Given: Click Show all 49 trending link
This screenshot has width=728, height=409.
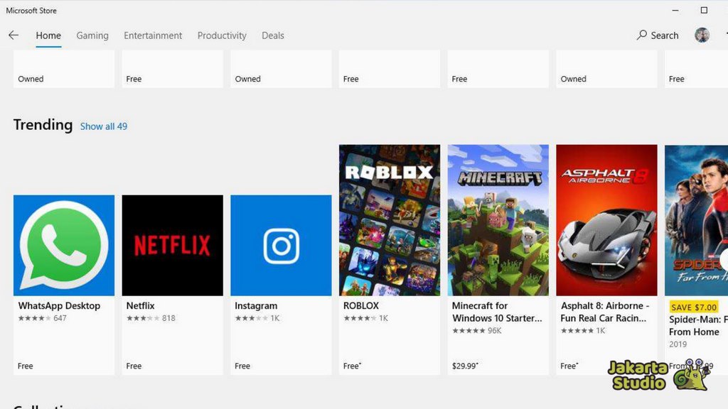Looking at the screenshot, I should pyautogui.click(x=104, y=126).
